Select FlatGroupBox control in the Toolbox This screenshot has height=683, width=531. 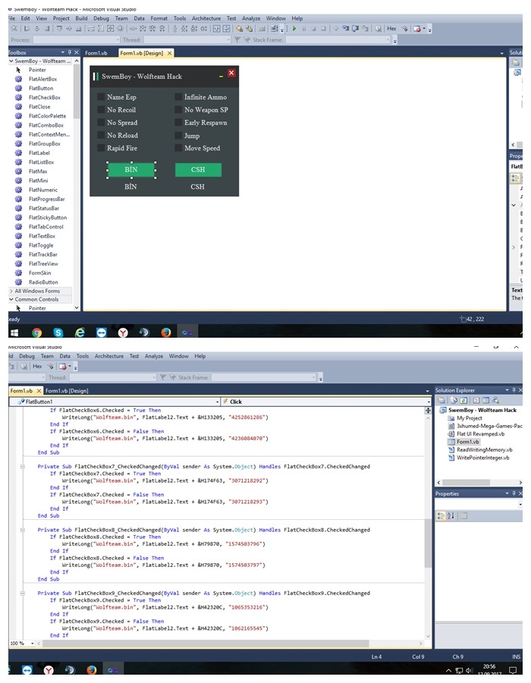coord(45,143)
